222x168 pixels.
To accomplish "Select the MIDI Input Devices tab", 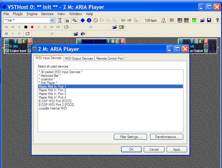I will 49,58.
